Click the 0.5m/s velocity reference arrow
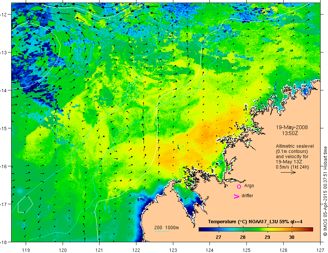 point(288,172)
